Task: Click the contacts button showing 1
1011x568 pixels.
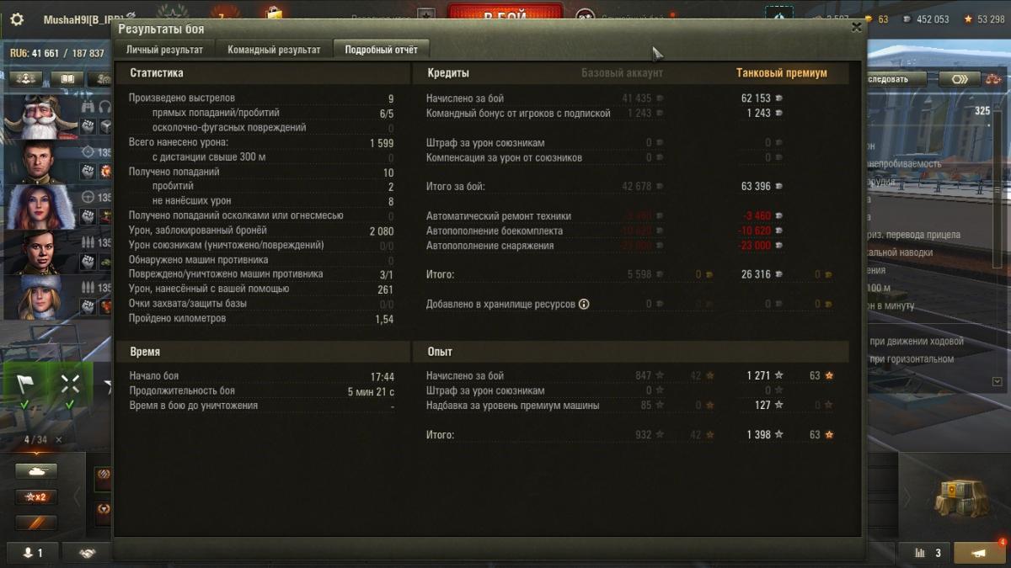Action: click(x=34, y=553)
